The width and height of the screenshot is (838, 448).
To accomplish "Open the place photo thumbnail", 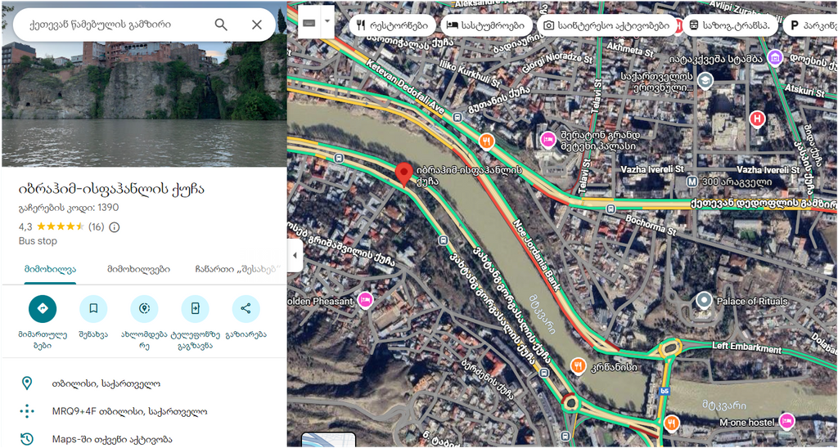I will coord(144,102).
